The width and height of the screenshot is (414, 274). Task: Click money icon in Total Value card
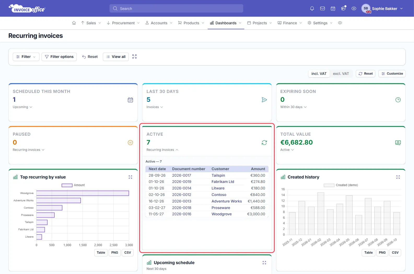click(398, 142)
